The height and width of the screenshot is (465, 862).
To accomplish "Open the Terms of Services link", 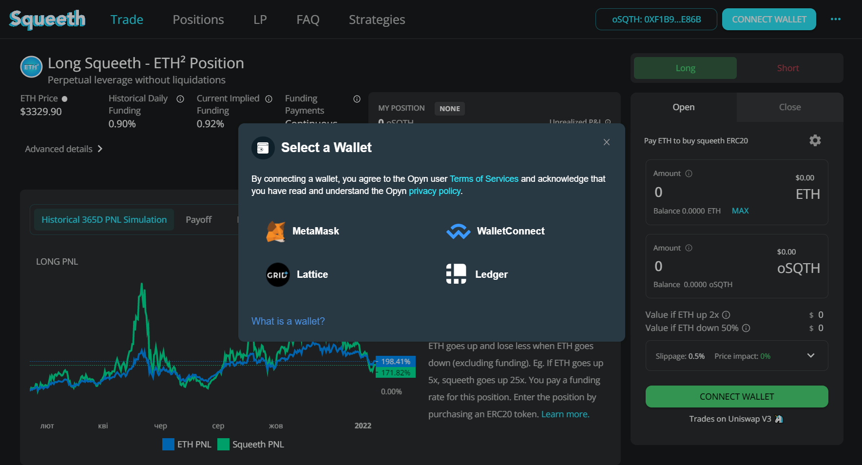I will pyautogui.click(x=484, y=179).
